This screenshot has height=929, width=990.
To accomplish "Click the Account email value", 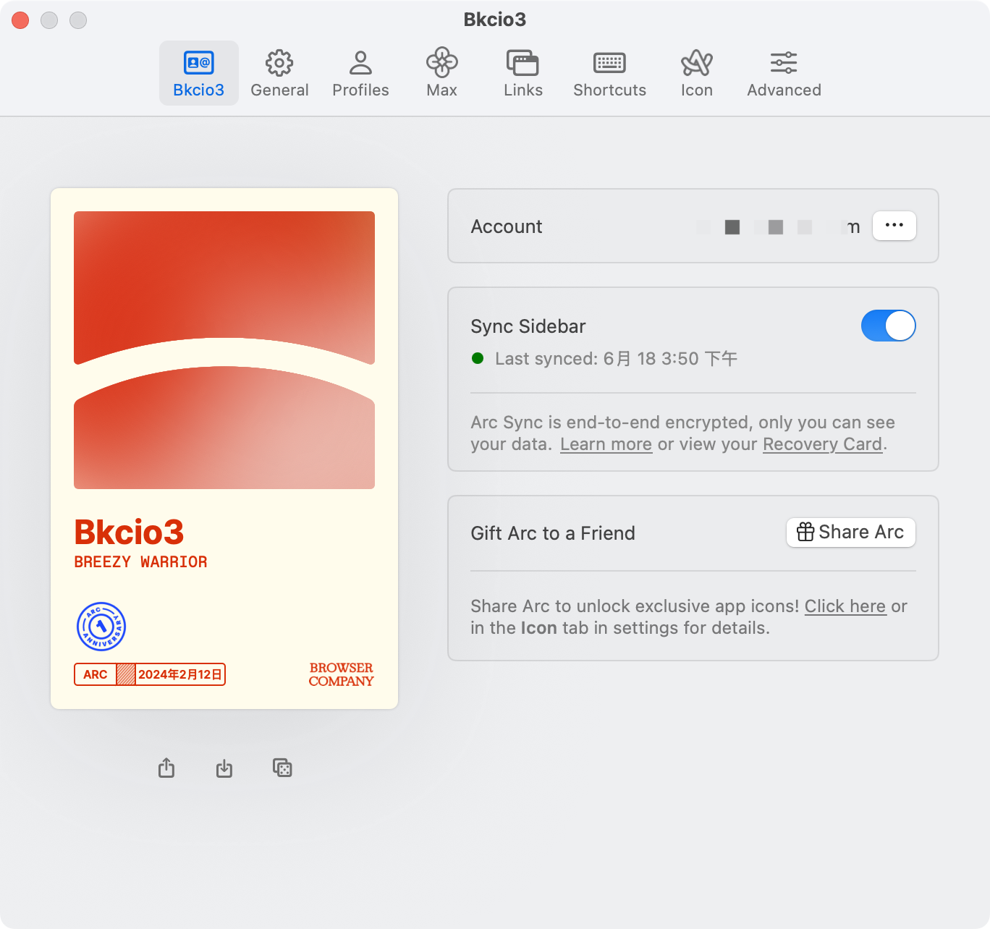I will [x=778, y=226].
